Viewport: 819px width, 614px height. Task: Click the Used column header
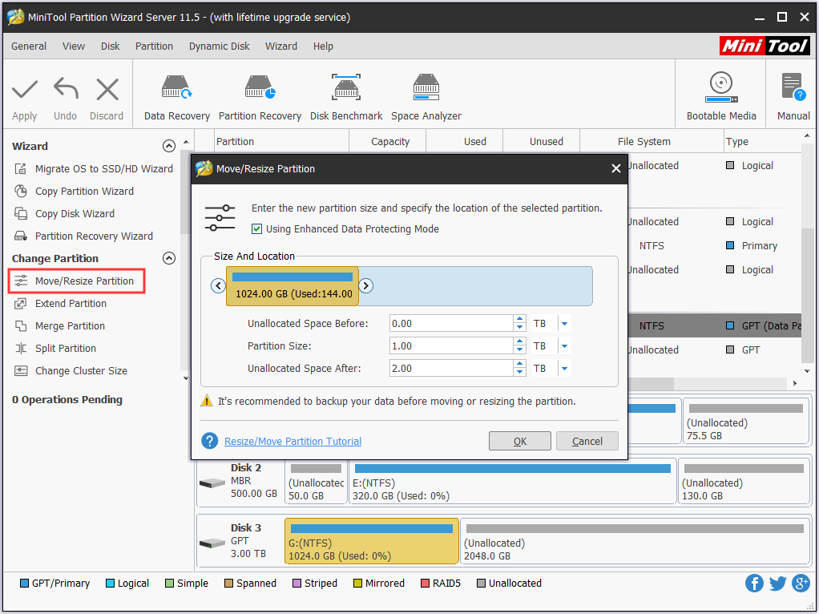pyautogui.click(x=474, y=141)
